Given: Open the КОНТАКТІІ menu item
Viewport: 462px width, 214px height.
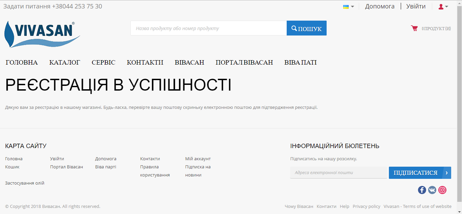Looking at the screenshot, I should [x=145, y=63].
